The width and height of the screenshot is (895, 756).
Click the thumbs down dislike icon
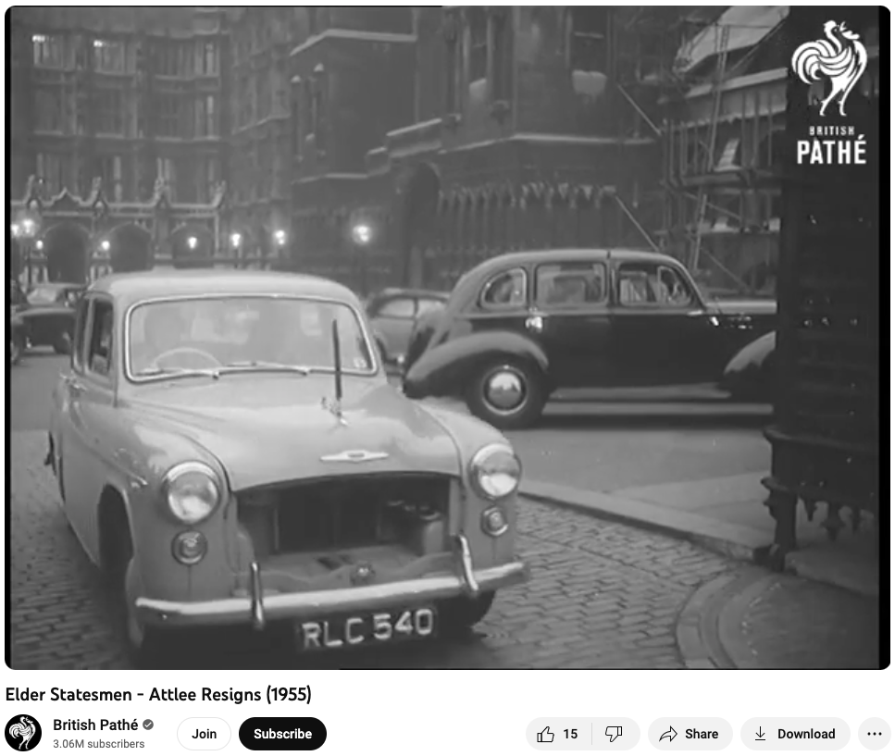614,734
